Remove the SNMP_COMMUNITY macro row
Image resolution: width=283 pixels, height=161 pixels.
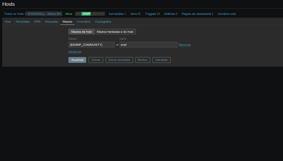pyautogui.click(x=185, y=45)
